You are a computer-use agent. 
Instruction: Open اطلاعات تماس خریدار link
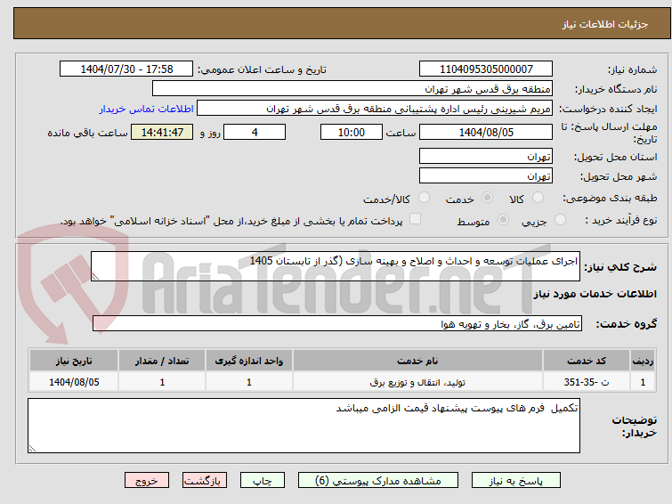pos(146,109)
